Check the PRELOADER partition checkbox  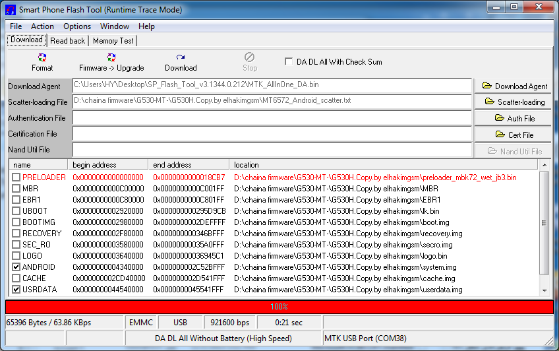16,177
